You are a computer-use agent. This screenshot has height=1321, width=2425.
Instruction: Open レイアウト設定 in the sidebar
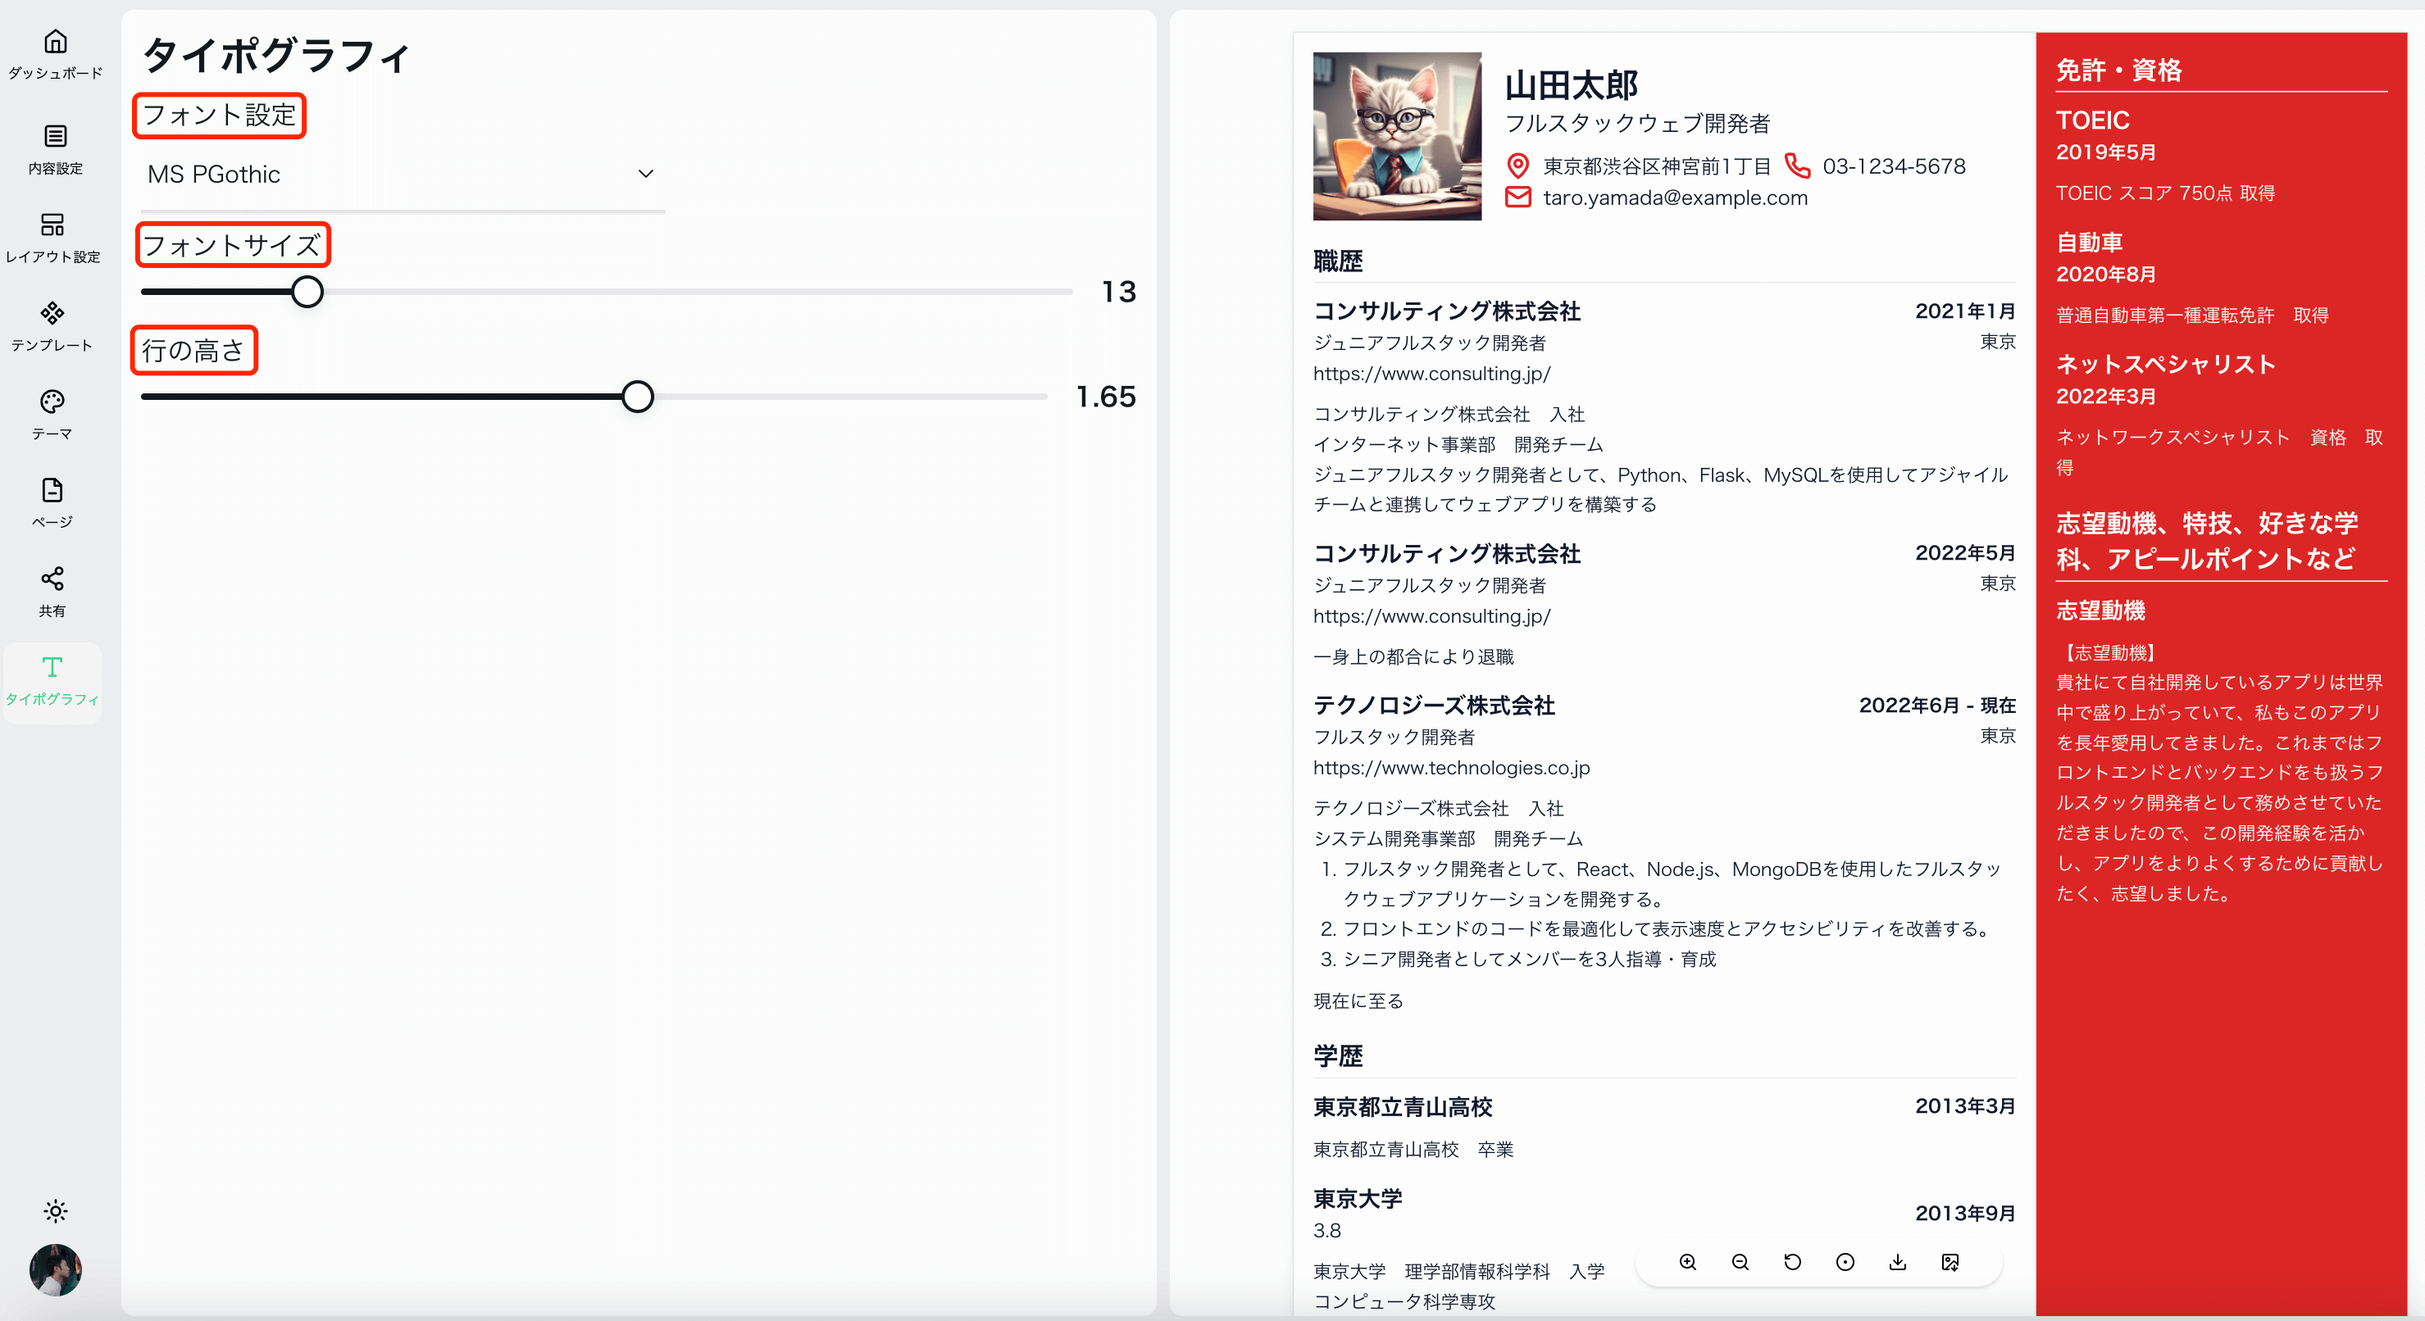[52, 237]
